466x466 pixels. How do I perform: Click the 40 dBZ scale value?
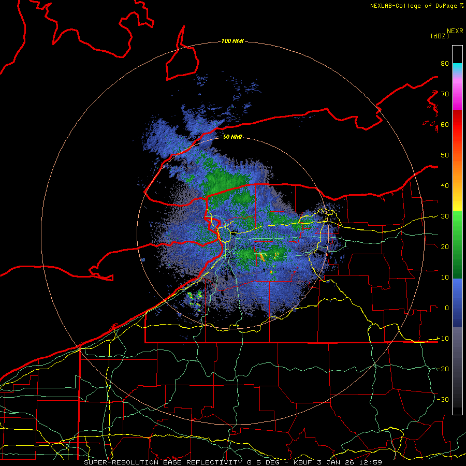445,186
